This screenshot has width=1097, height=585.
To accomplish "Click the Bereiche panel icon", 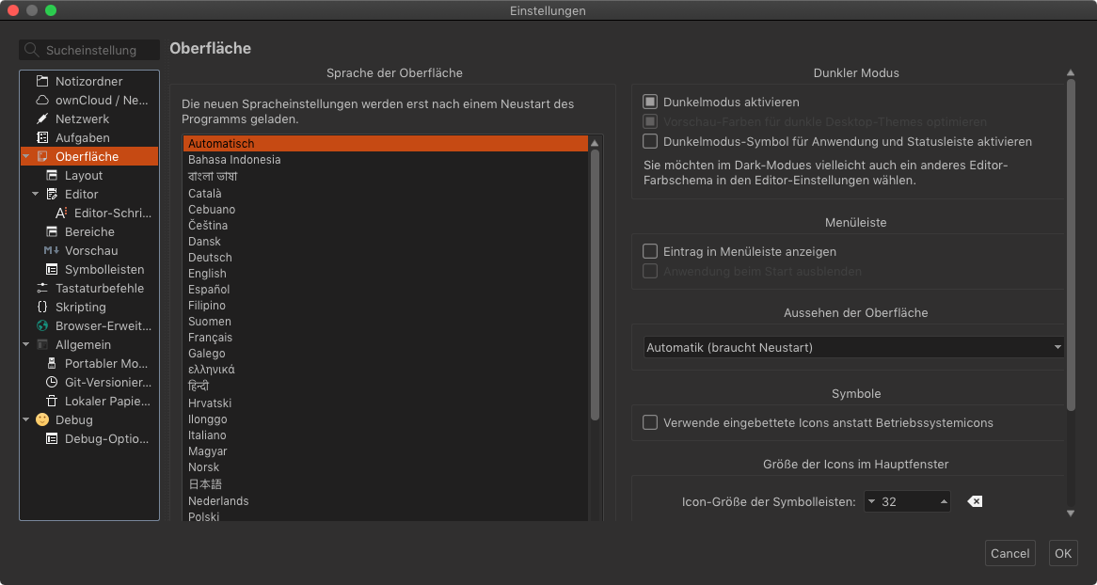I will click(x=52, y=231).
